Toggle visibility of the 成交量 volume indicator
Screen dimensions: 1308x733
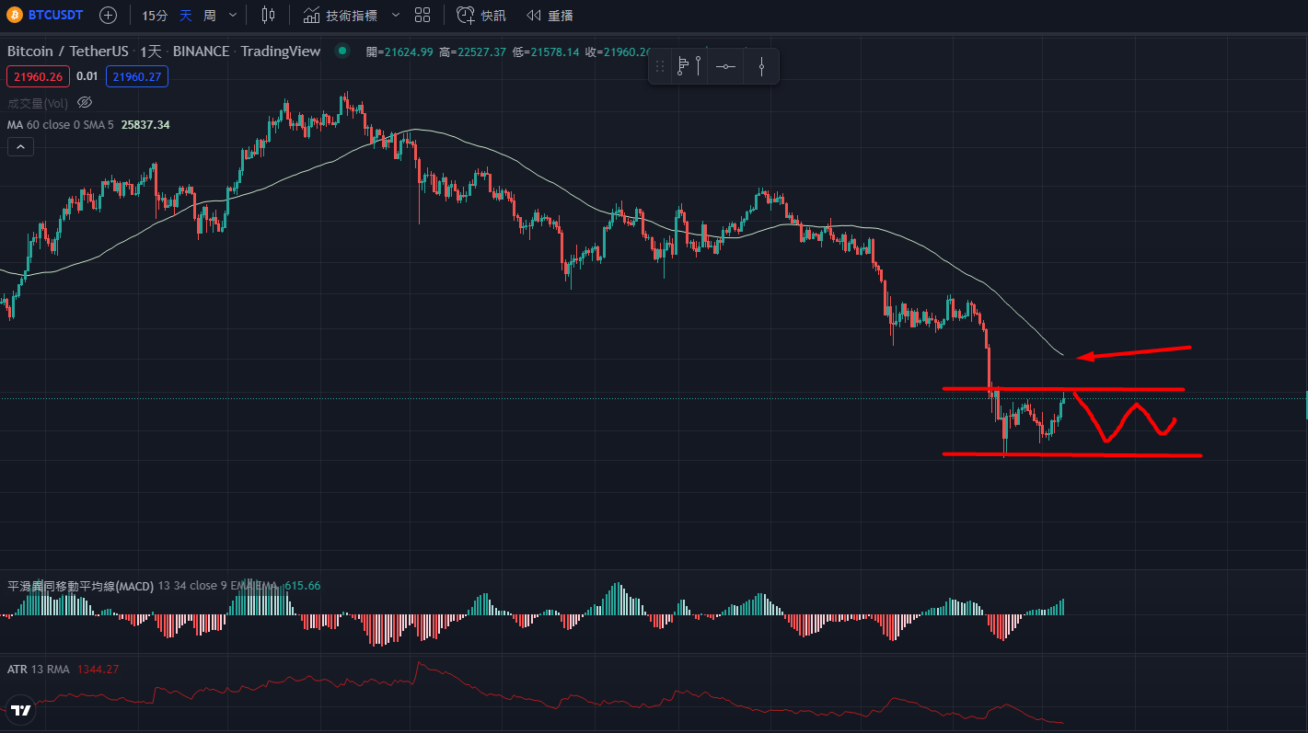[85, 102]
